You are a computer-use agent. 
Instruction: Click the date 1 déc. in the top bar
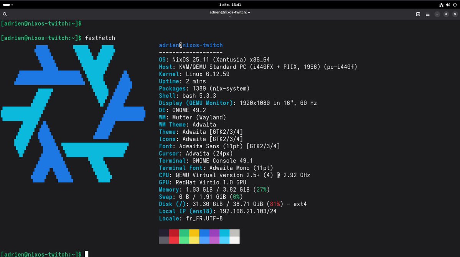pos(224,5)
